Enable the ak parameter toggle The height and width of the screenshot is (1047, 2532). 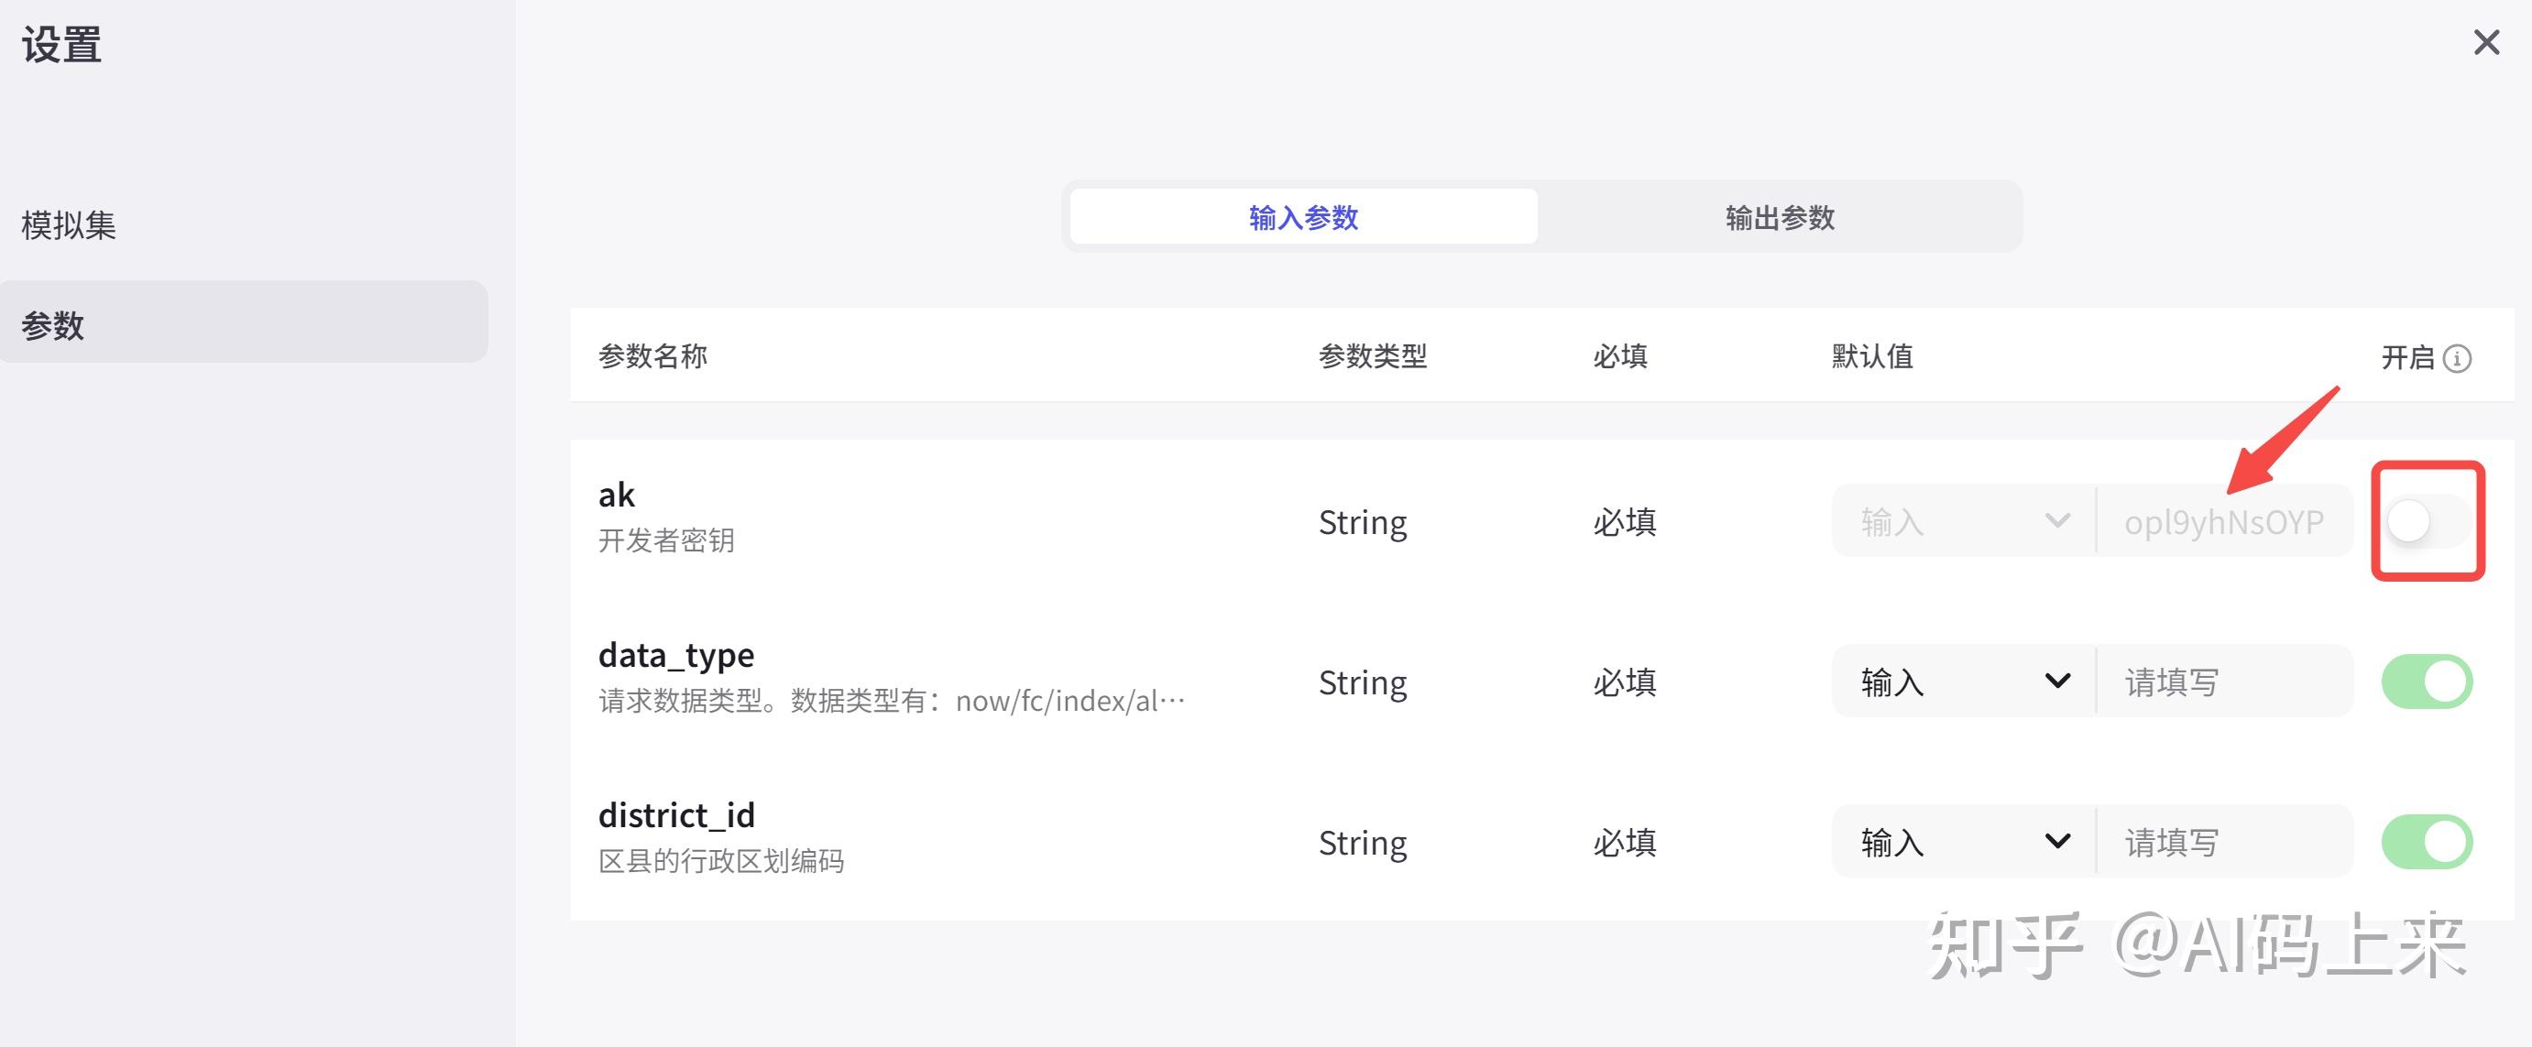pyautogui.click(x=2426, y=521)
